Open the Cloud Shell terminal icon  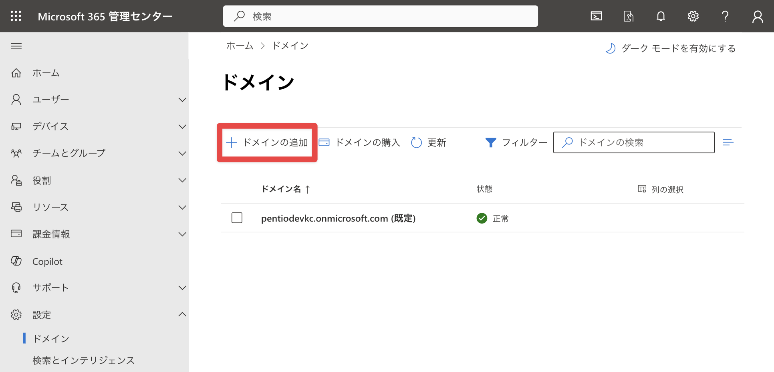click(x=596, y=16)
